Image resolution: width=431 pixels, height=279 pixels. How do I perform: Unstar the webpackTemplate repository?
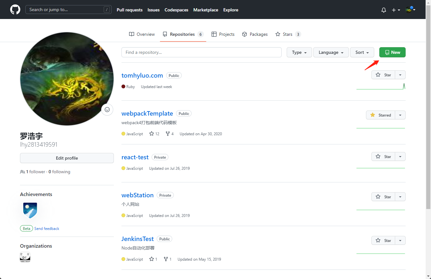pos(381,115)
